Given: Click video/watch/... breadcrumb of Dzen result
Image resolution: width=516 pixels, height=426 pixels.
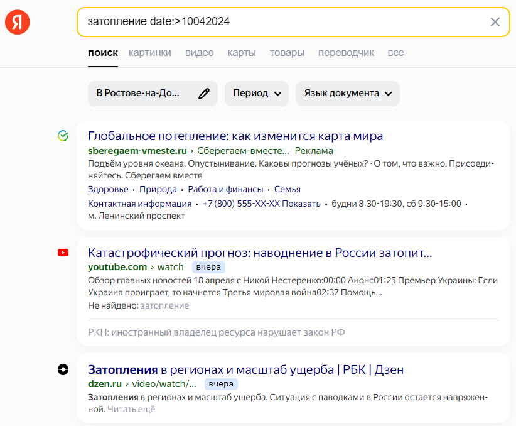Looking at the screenshot, I should tap(164, 384).
